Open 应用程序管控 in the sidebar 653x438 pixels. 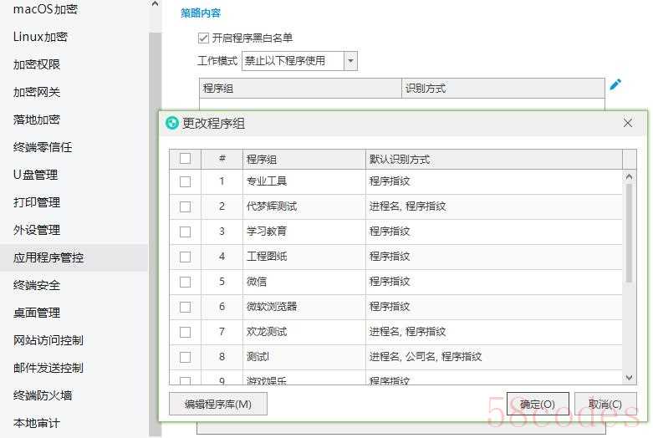(x=48, y=257)
